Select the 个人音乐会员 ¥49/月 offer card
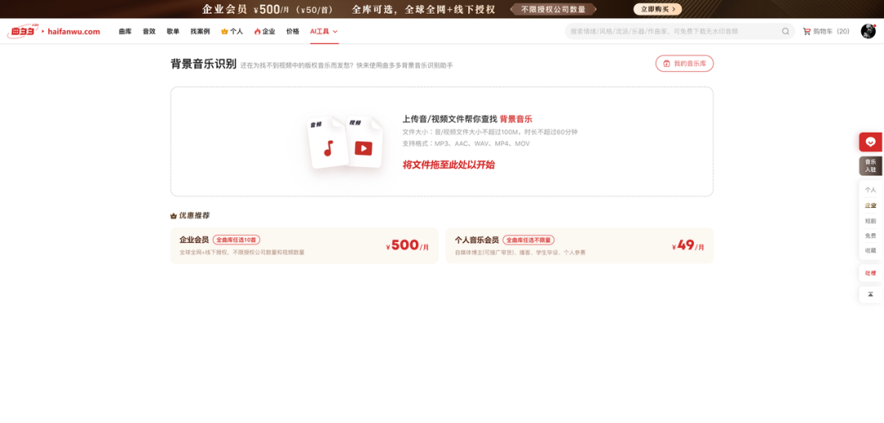The width and height of the screenshot is (884, 423). [x=579, y=245]
